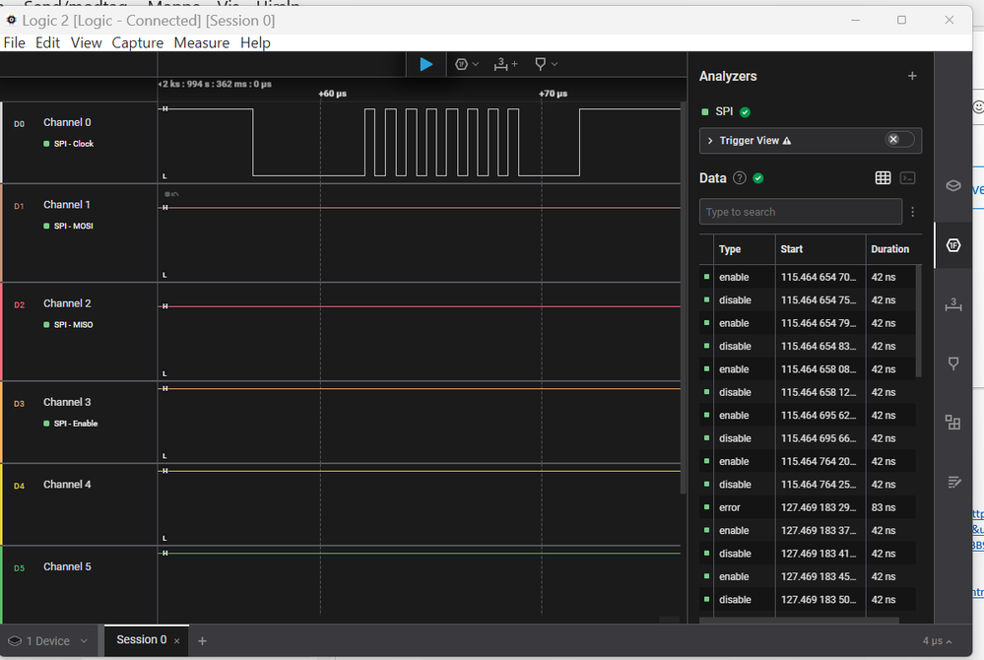
Task: Open marker options dropdown arrow in toolbar
Action: tap(555, 64)
